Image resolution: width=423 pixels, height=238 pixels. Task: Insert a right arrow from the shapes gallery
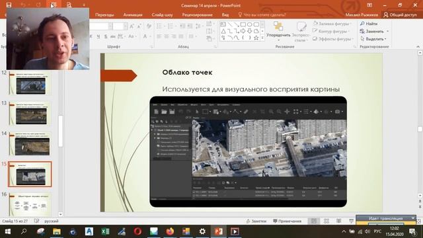click(x=243, y=31)
